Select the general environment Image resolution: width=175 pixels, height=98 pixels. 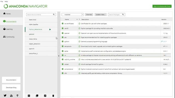pos(41,34)
